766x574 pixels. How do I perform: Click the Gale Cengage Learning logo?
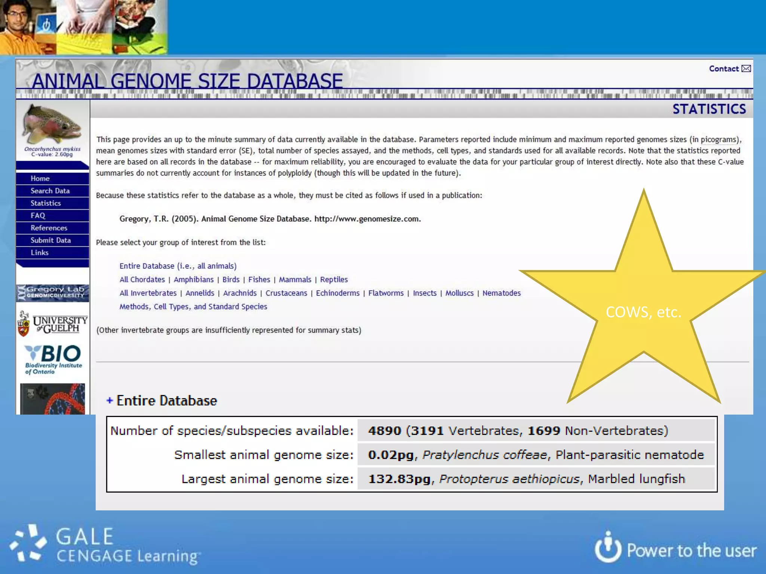[x=105, y=545]
